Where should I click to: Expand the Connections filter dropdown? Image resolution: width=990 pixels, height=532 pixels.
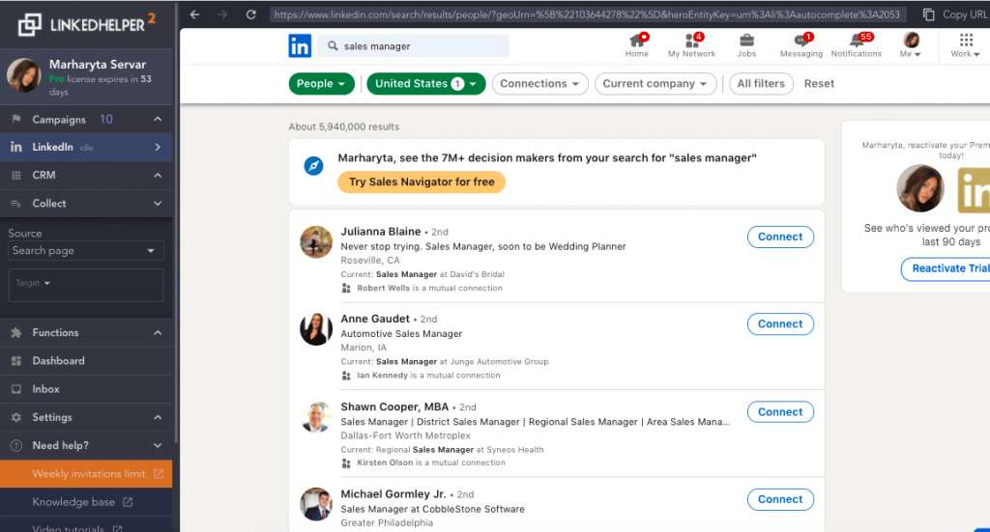coord(540,84)
